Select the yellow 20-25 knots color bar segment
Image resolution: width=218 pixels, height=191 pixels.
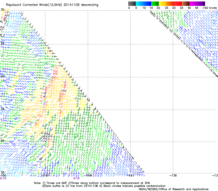tap(163, 4)
